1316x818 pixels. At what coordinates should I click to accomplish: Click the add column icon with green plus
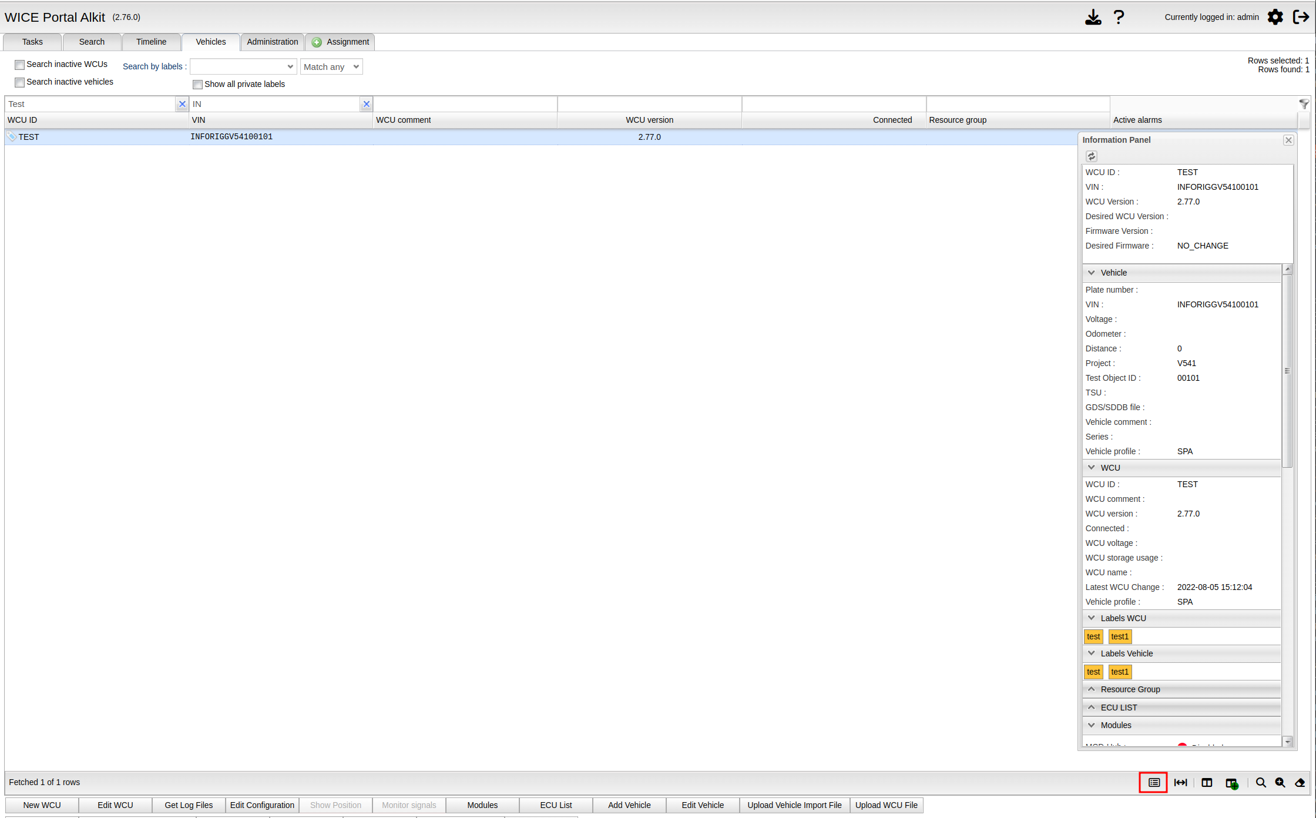1232,783
